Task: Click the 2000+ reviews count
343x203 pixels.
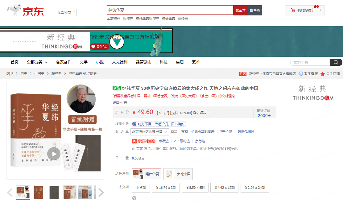Action: pos(264,115)
